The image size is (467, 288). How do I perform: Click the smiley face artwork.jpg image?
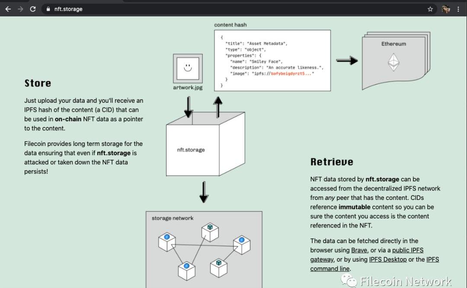[x=188, y=68]
